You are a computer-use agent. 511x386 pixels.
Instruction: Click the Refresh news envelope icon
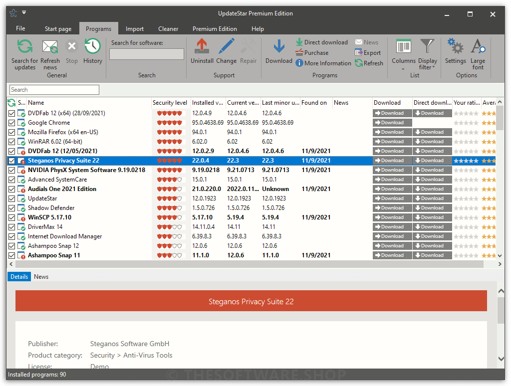point(50,47)
